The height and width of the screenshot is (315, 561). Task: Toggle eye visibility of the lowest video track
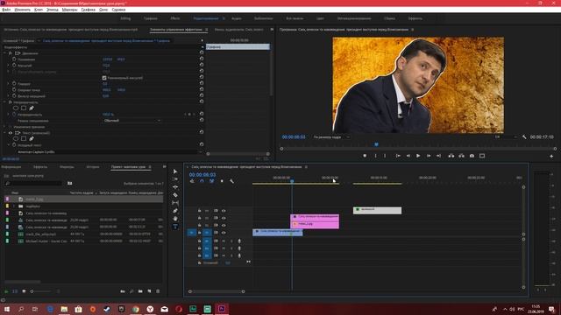point(224,233)
